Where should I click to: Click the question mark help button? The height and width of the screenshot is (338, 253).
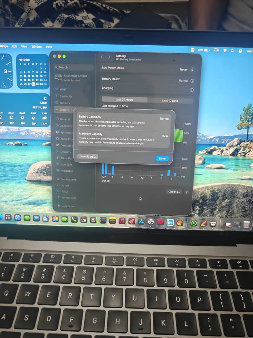(187, 192)
